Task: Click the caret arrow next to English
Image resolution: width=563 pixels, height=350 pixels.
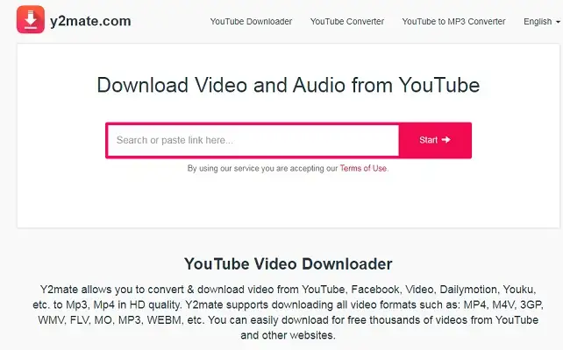Action: [x=558, y=22]
